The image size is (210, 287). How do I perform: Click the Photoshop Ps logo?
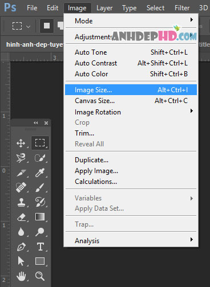click(x=10, y=7)
